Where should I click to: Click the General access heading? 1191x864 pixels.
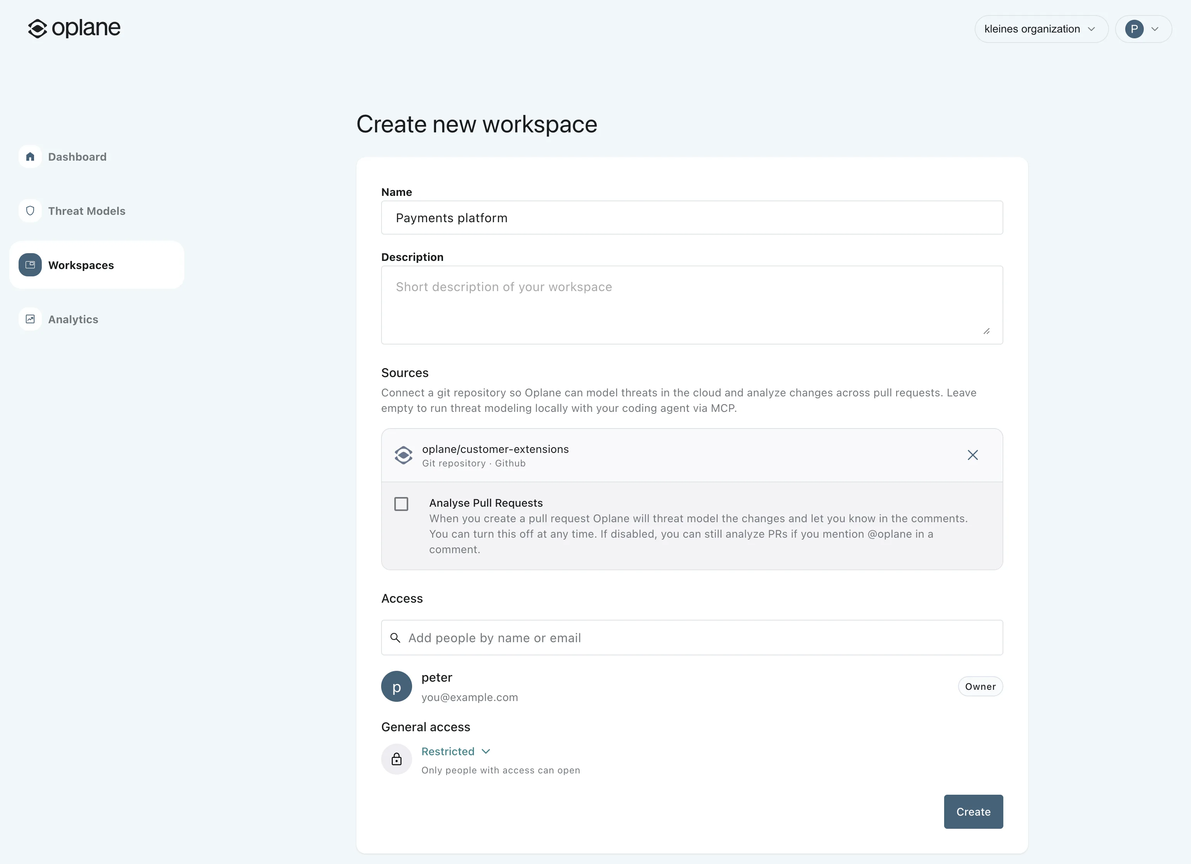tap(426, 727)
